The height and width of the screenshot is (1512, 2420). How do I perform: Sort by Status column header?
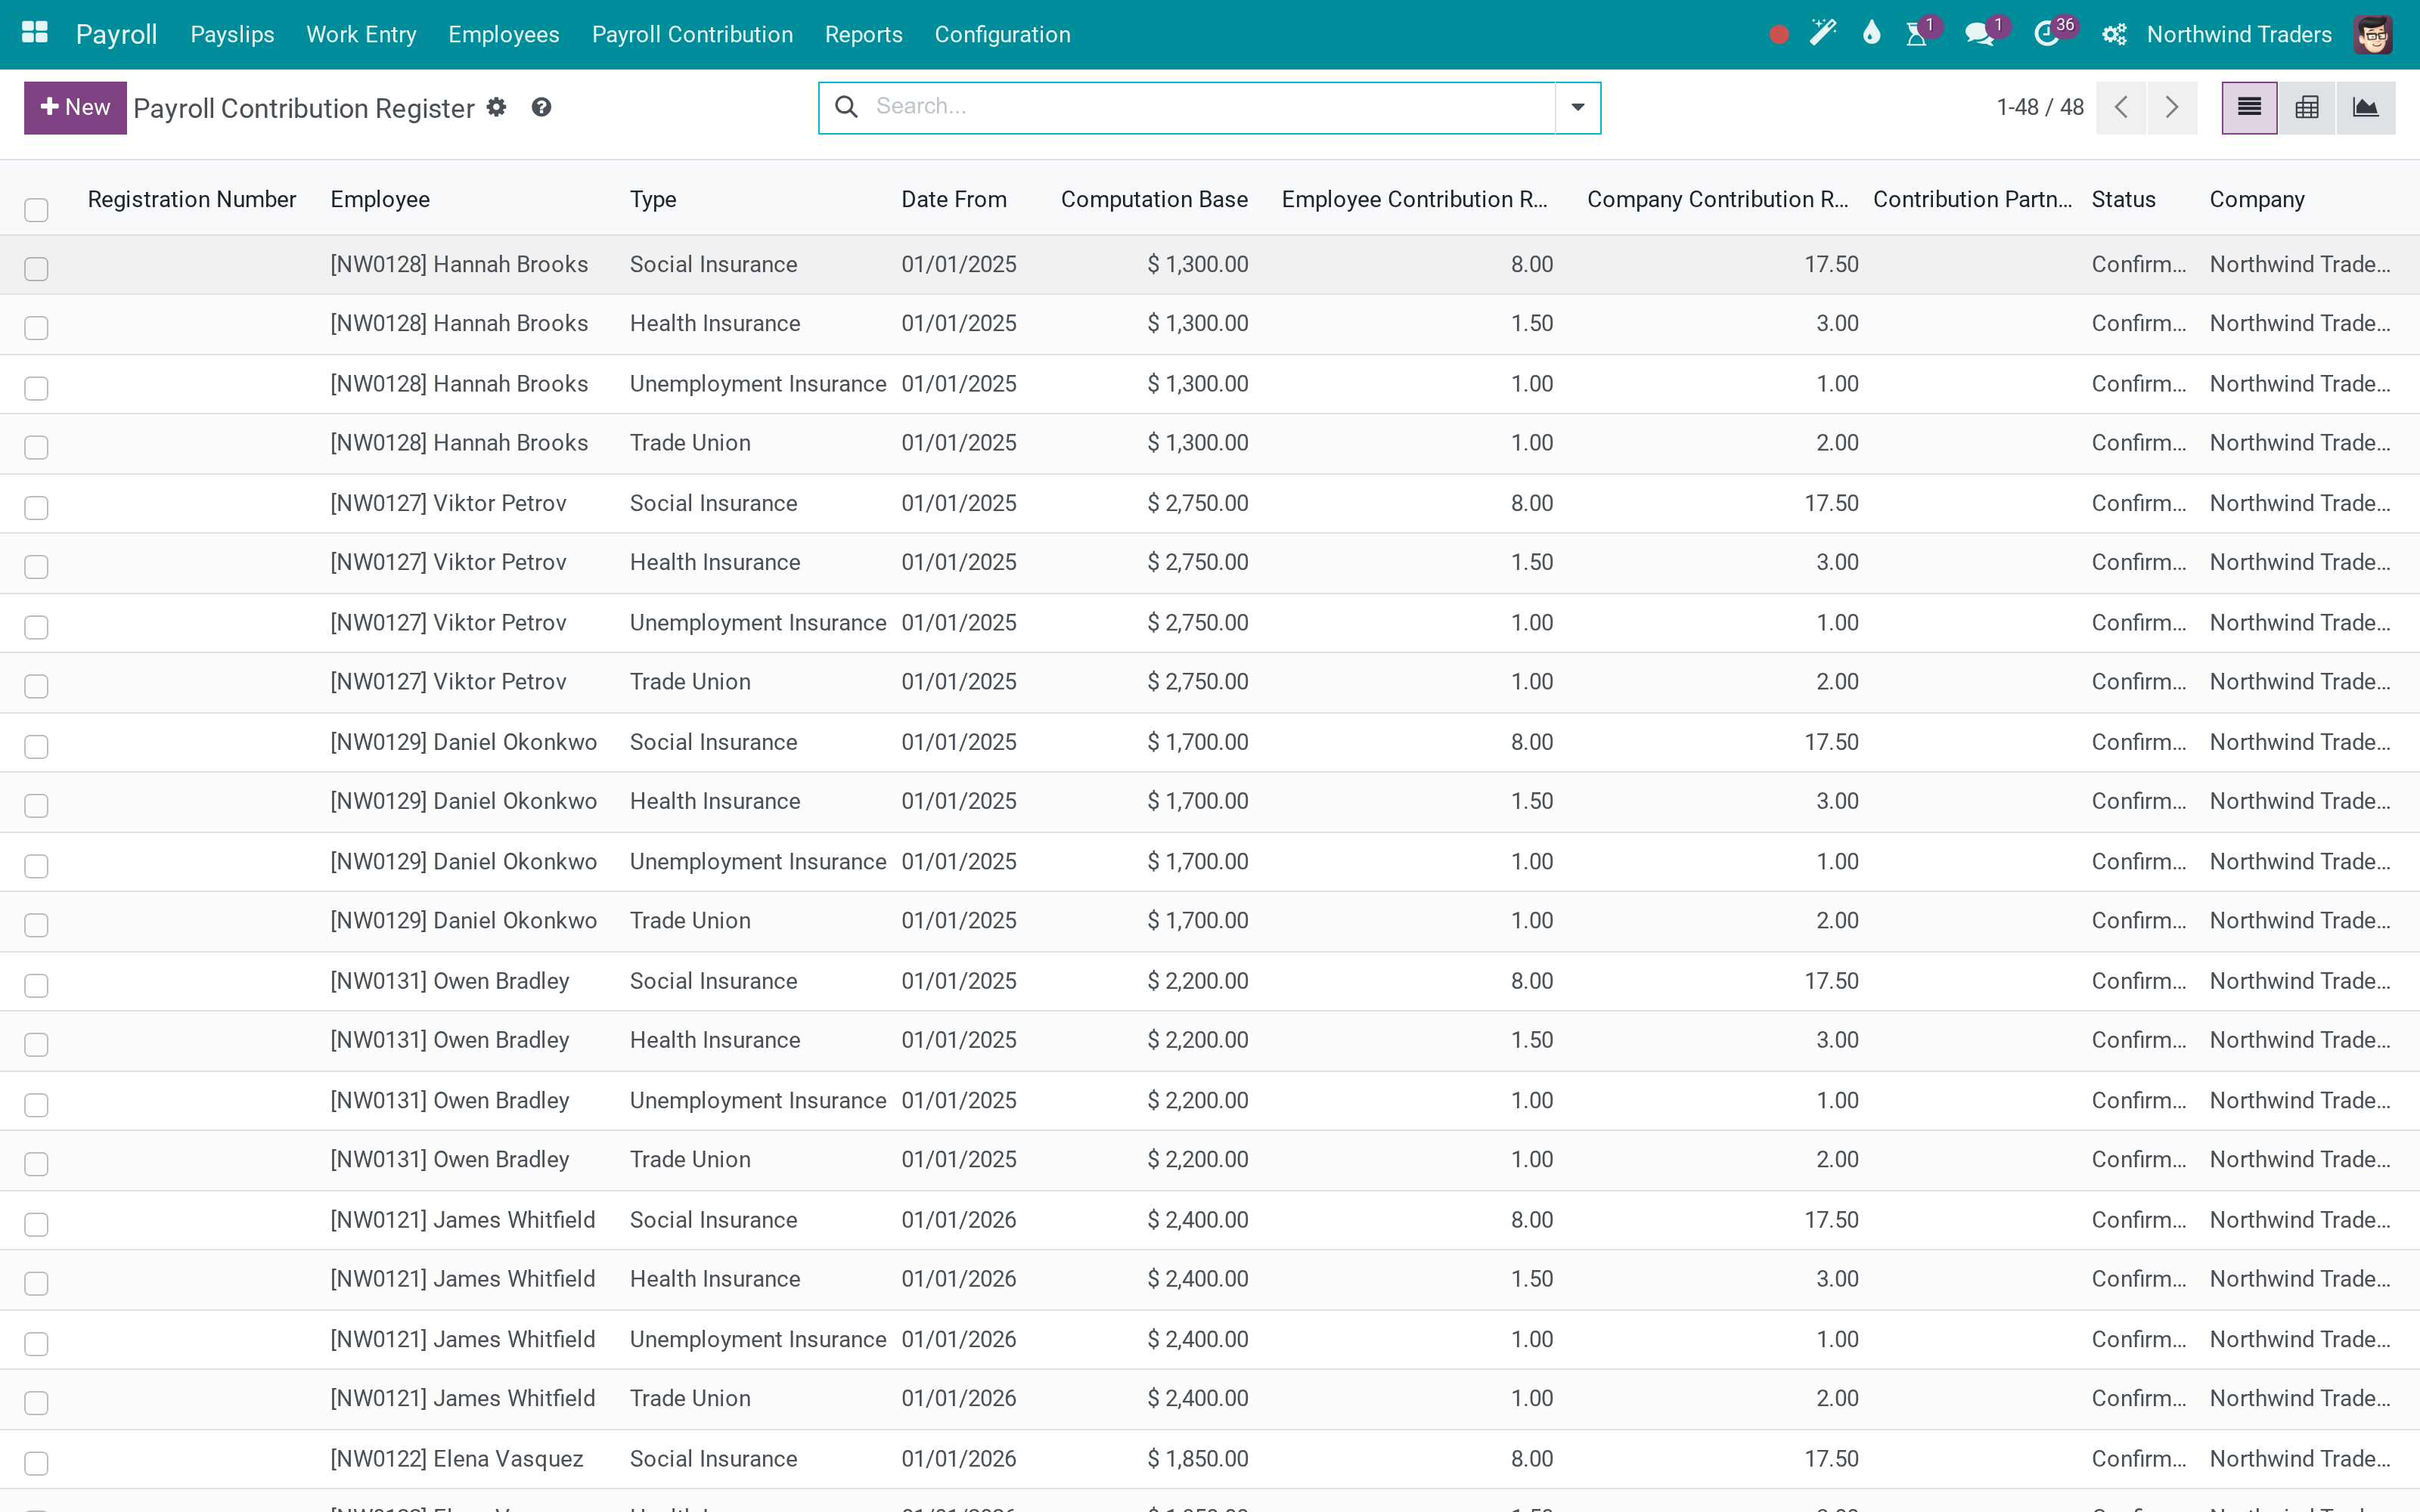(x=2123, y=199)
